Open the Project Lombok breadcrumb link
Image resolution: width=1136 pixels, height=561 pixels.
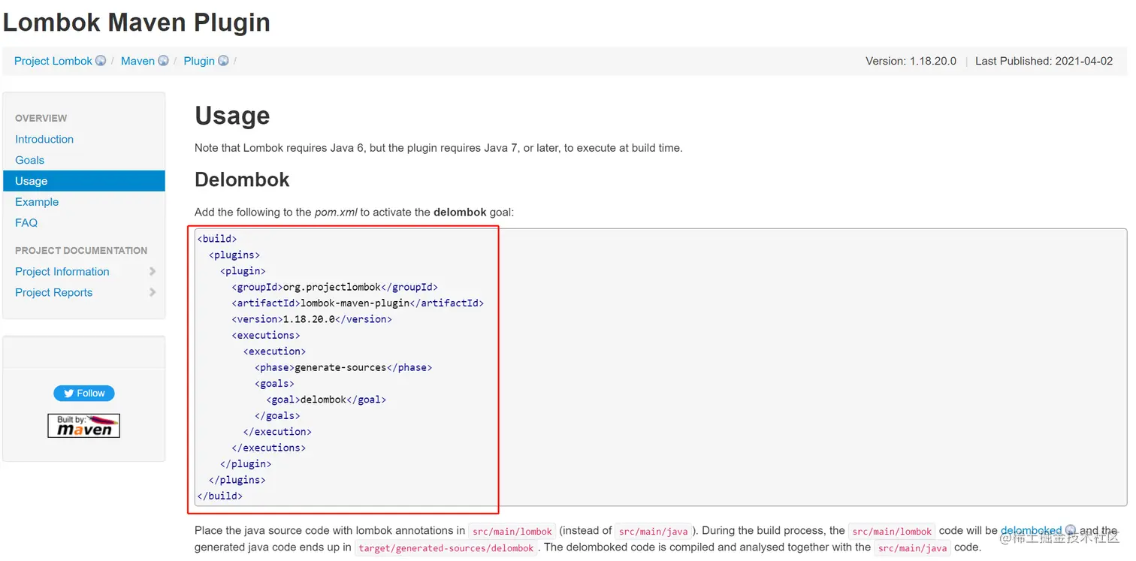coord(53,61)
